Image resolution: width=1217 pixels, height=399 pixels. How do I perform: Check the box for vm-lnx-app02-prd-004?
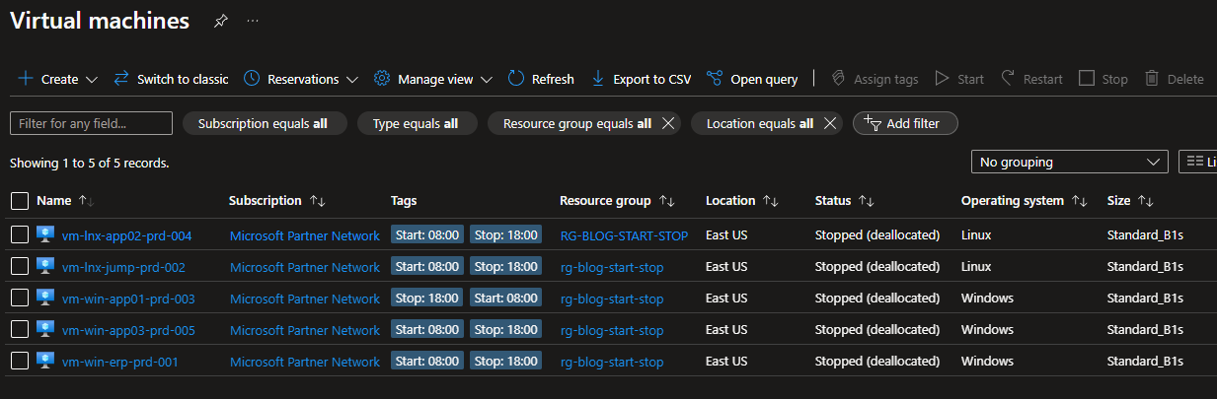pos(20,235)
